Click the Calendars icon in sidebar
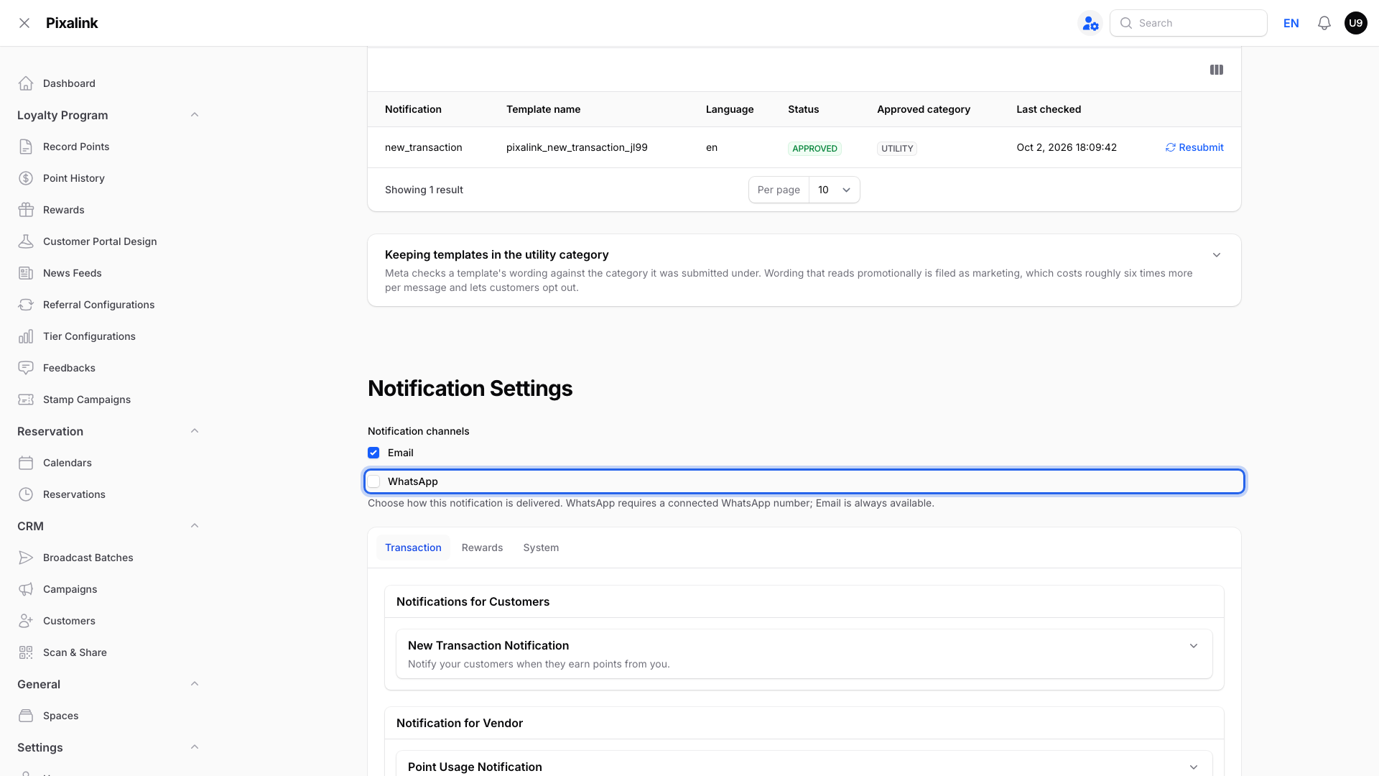The width and height of the screenshot is (1379, 776). click(x=26, y=463)
